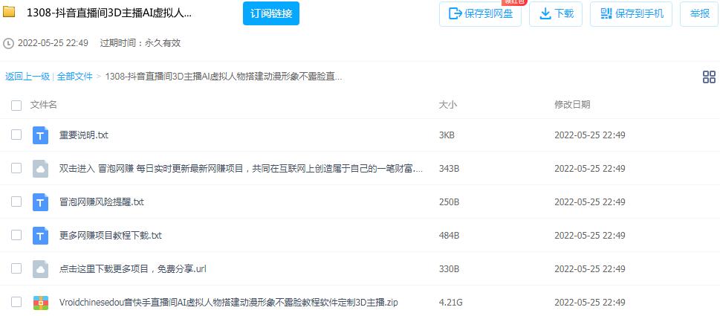Screen dimensions: 720x316
Task: Click the 250B size value
Action: click(x=449, y=202)
